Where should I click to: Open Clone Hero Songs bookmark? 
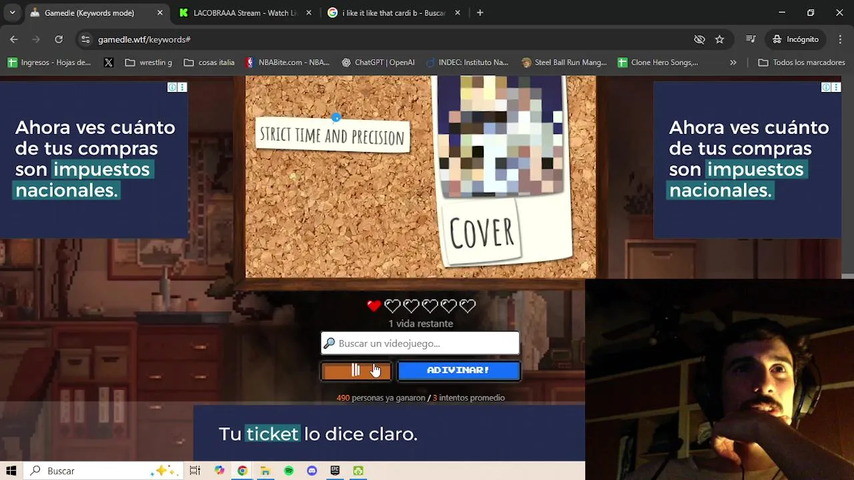658,63
